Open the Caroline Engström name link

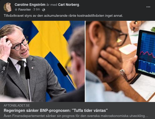30,5
